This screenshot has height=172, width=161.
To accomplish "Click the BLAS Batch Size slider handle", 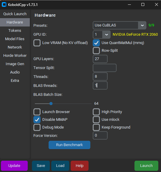I will click(51, 104).
